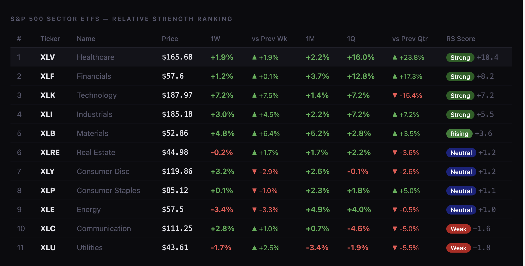Click the RS Score column header
The width and height of the screenshot is (525, 266).
pos(461,39)
